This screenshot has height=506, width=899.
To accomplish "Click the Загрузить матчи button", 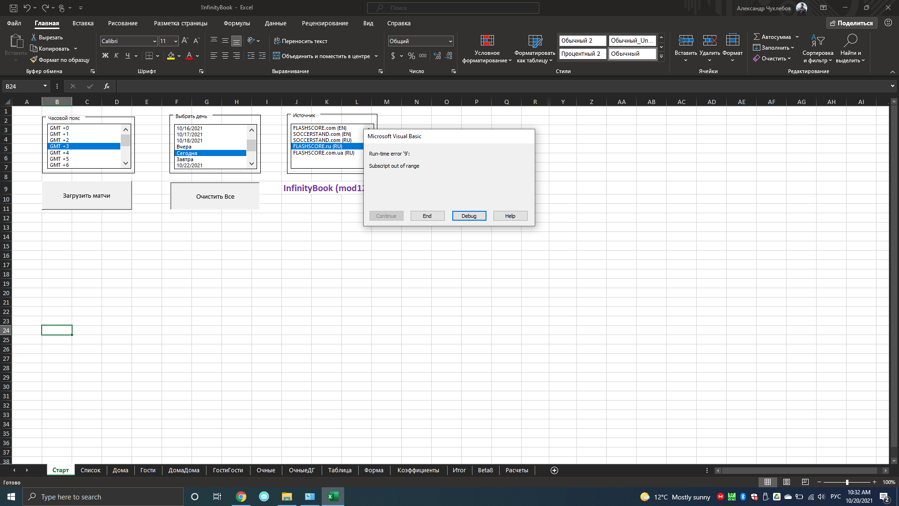I will click(87, 196).
